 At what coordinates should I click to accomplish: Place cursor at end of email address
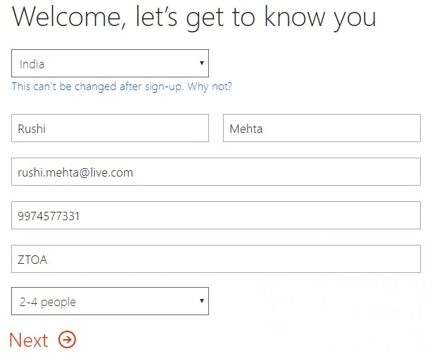point(134,172)
